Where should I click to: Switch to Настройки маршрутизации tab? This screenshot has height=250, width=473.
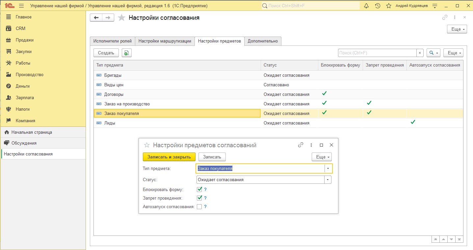pyautogui.click(x=165, y=41)
